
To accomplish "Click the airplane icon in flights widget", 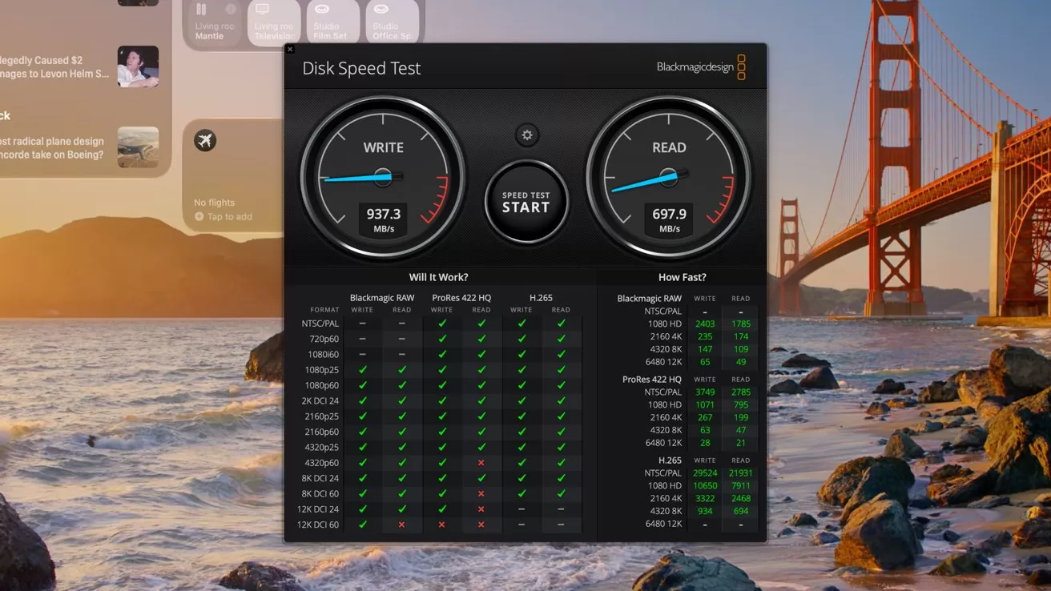I will (205, 141).
